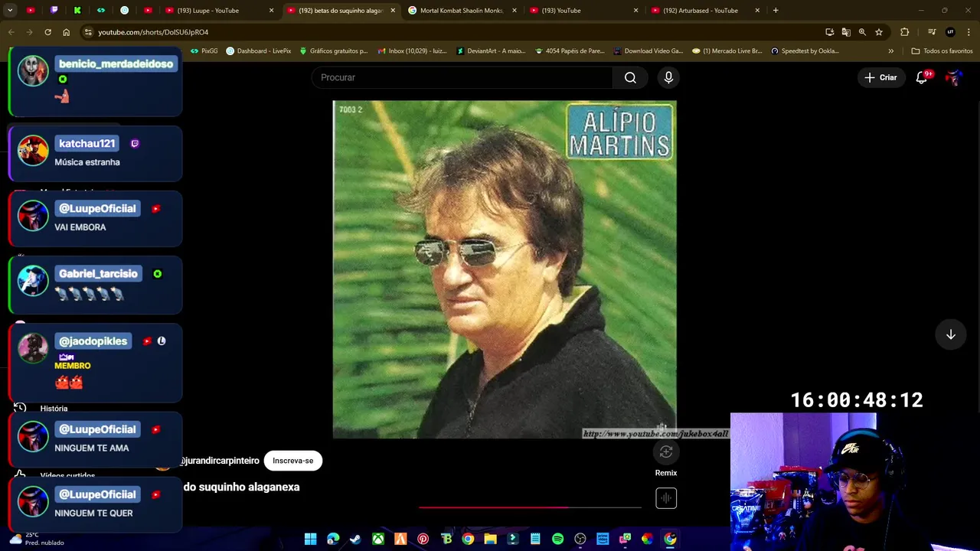Click the benicio_merdadeidoso chat username
Viewport: 980px width, 551px height.
(x=116, y=64)
